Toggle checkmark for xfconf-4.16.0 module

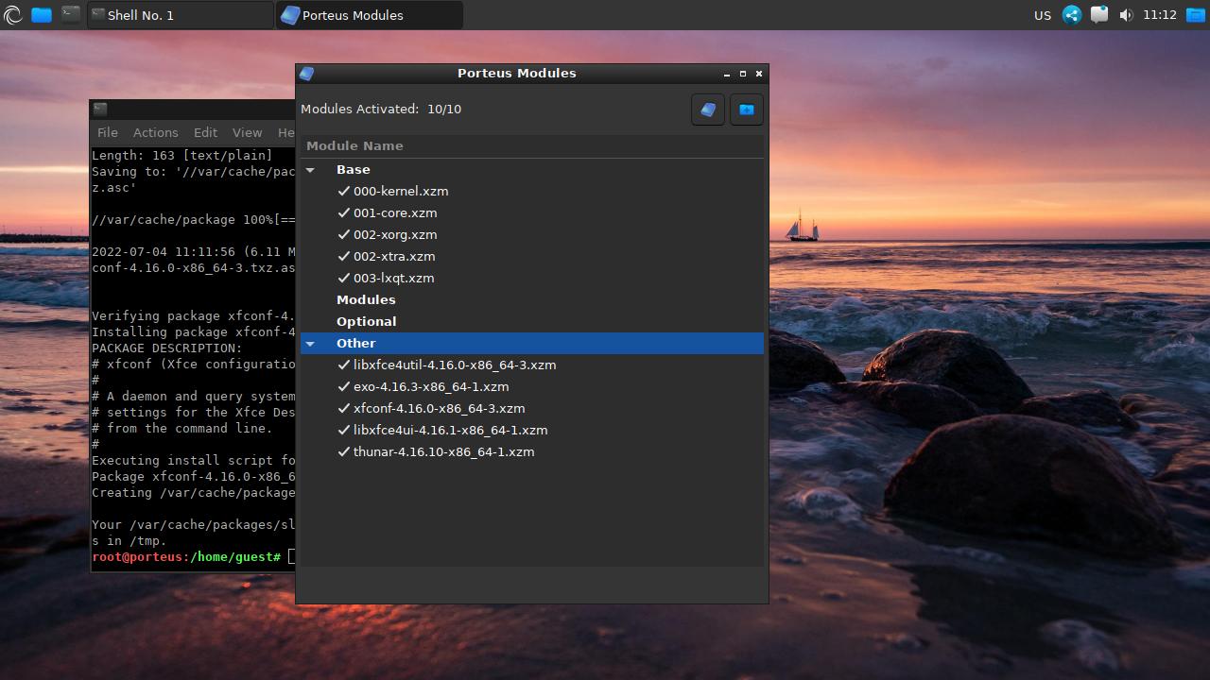pos(344,408)
